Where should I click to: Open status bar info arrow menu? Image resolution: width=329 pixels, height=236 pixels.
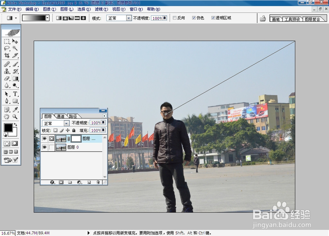(x=89, y=233)
